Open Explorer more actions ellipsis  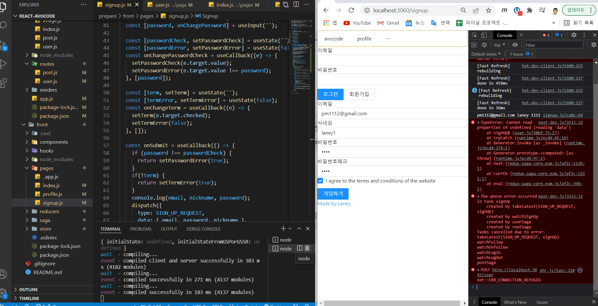[x=84, y=5]
